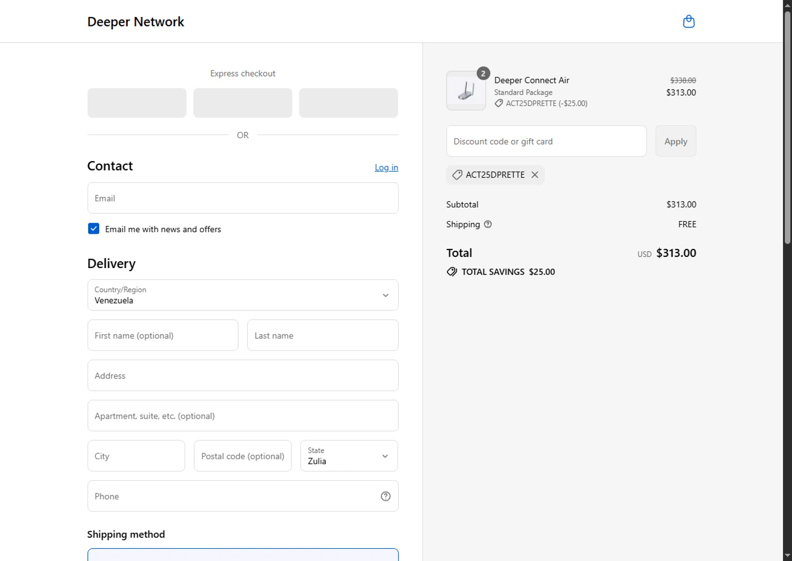Screen dimensions: 792x561
Task: Open the shopping bag cart icon
Action: pyautogui.click(x=689, y=22)
